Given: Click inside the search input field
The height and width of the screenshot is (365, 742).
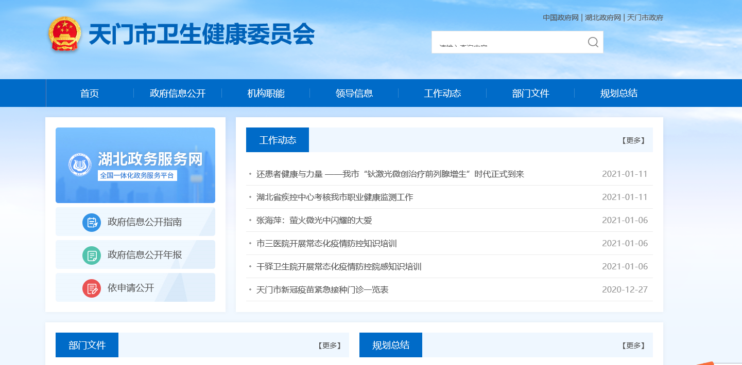Looking at the screenshot, I should pos(507,42).
